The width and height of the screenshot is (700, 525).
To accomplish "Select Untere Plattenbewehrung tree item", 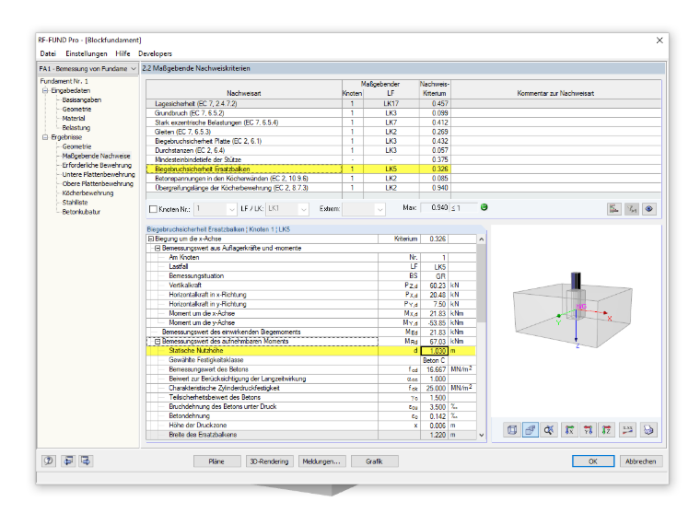I will [99, 175].
